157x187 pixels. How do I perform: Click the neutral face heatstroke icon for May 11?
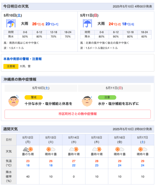click(87, 101)
